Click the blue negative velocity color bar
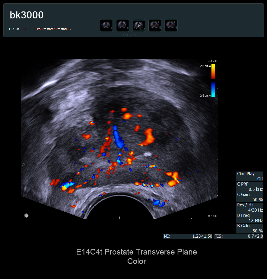Viewport: 267px width, 279px height. pos(213,90)
